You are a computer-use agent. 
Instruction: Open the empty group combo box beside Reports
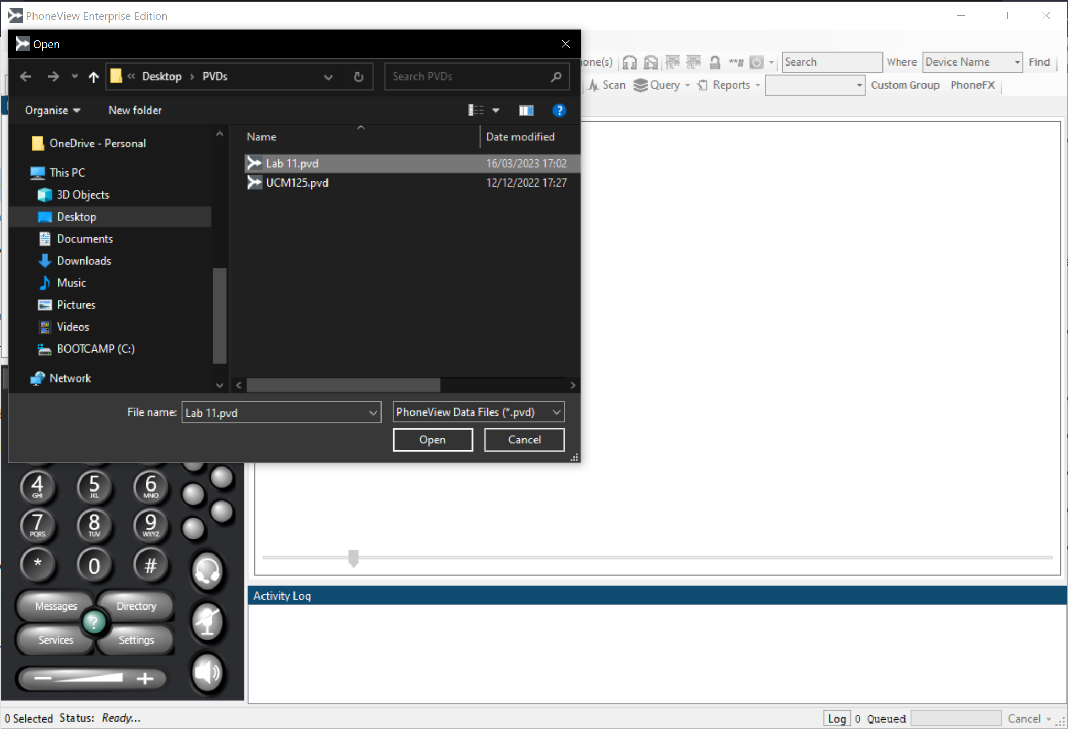click(815, 85)
